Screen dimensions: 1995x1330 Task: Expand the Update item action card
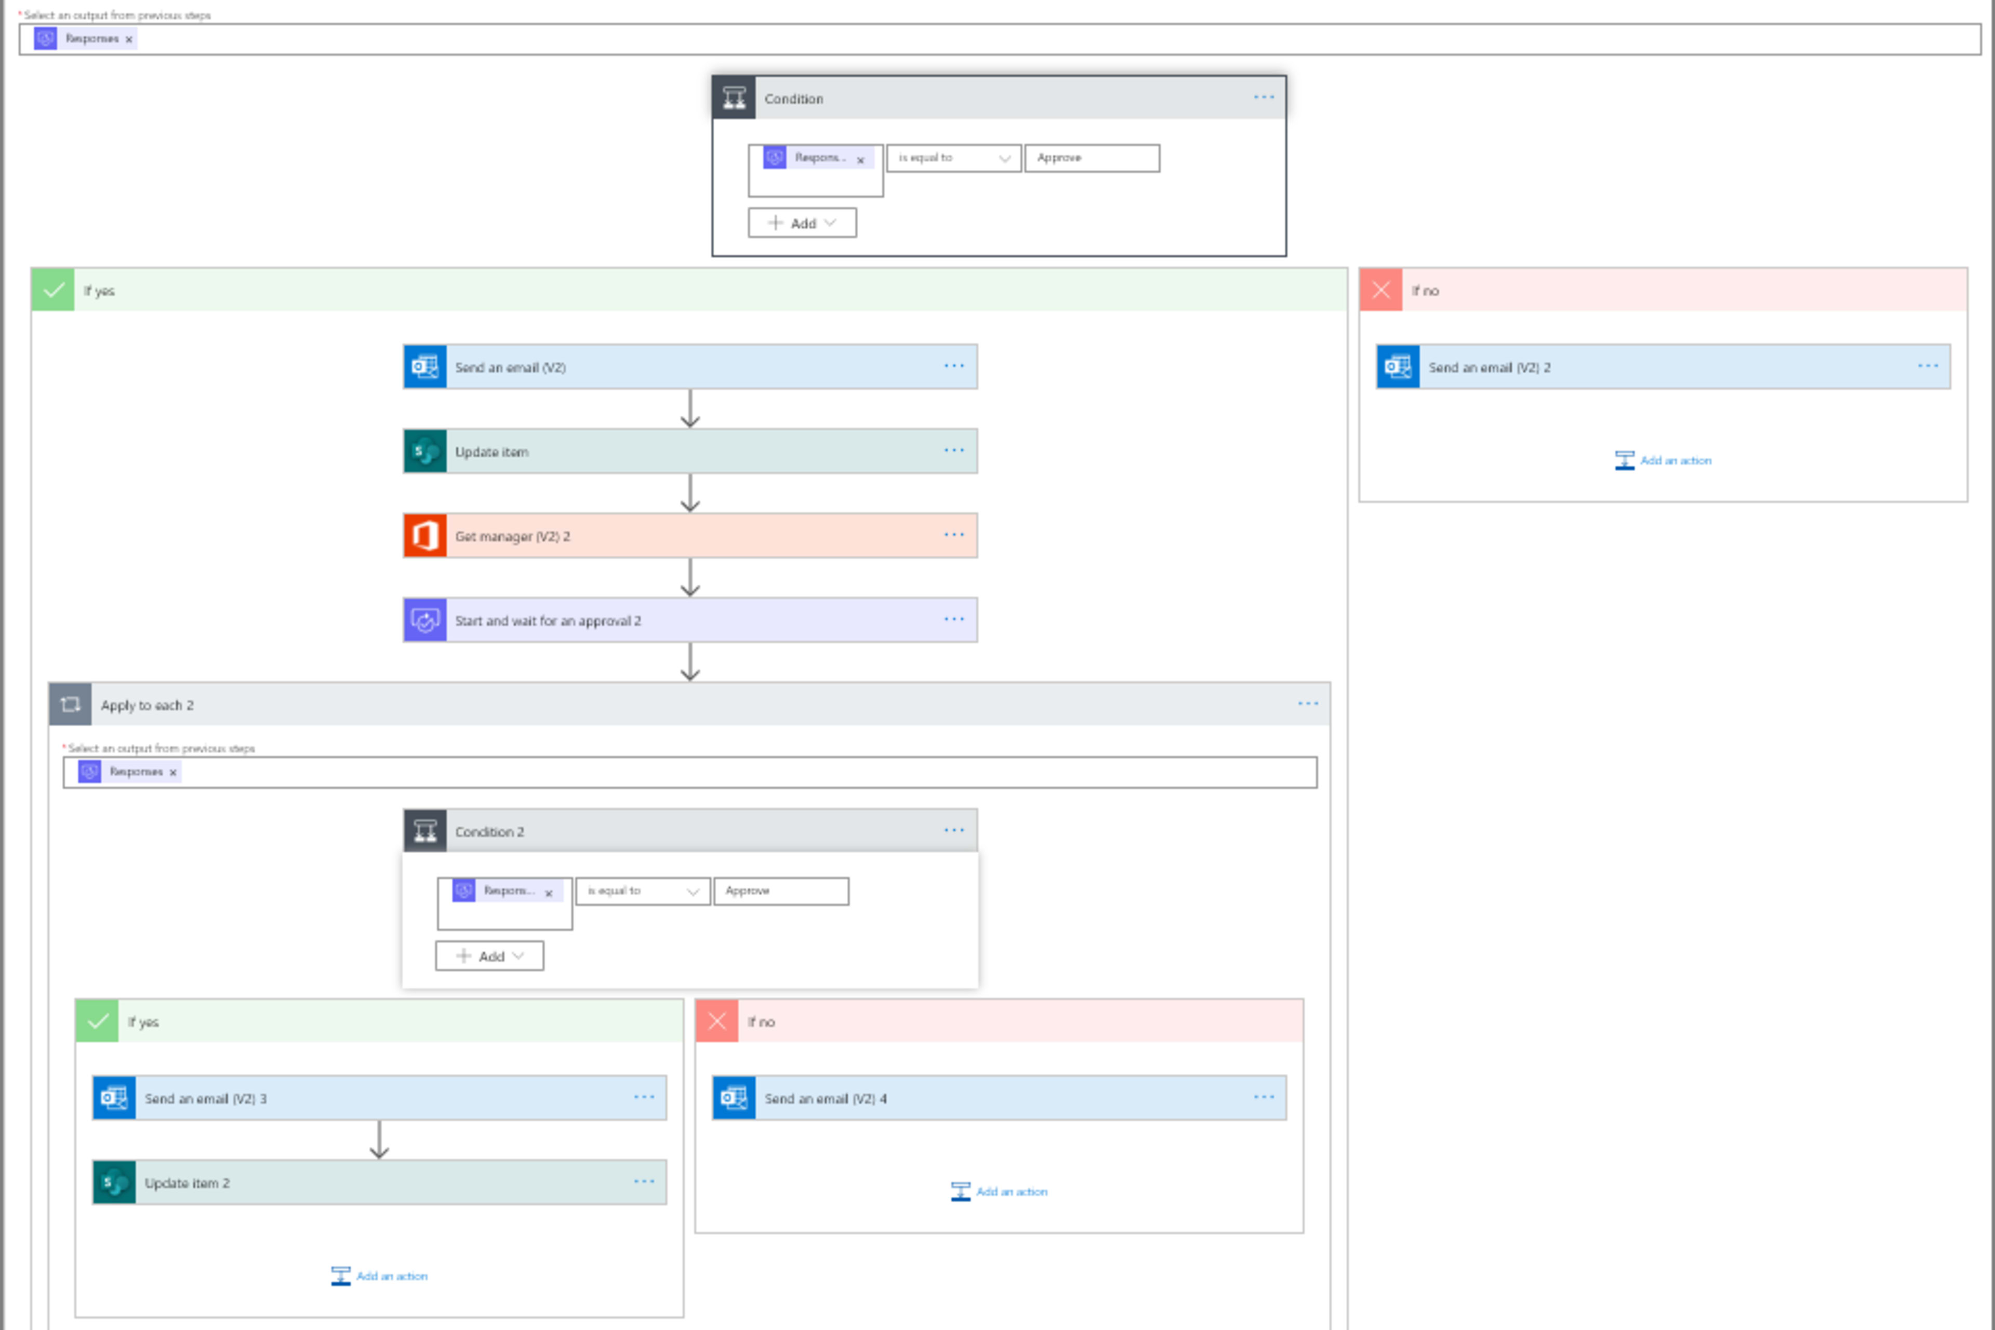coord(690,451)
